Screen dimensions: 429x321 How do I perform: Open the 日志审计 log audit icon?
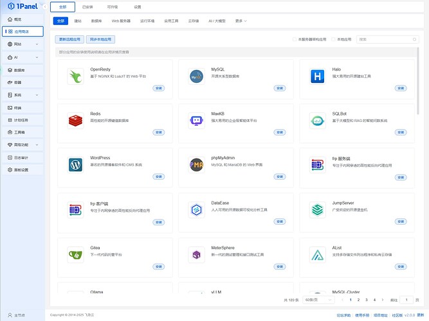[x=10, y=157]
